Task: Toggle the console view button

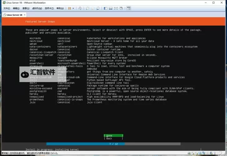Action: click(x=129, y=8)
